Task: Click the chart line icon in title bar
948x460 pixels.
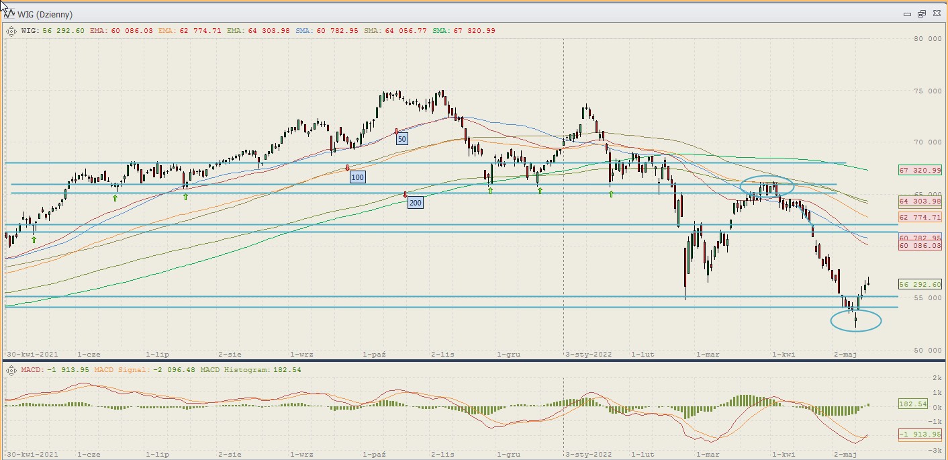Action: click(9, 14)
